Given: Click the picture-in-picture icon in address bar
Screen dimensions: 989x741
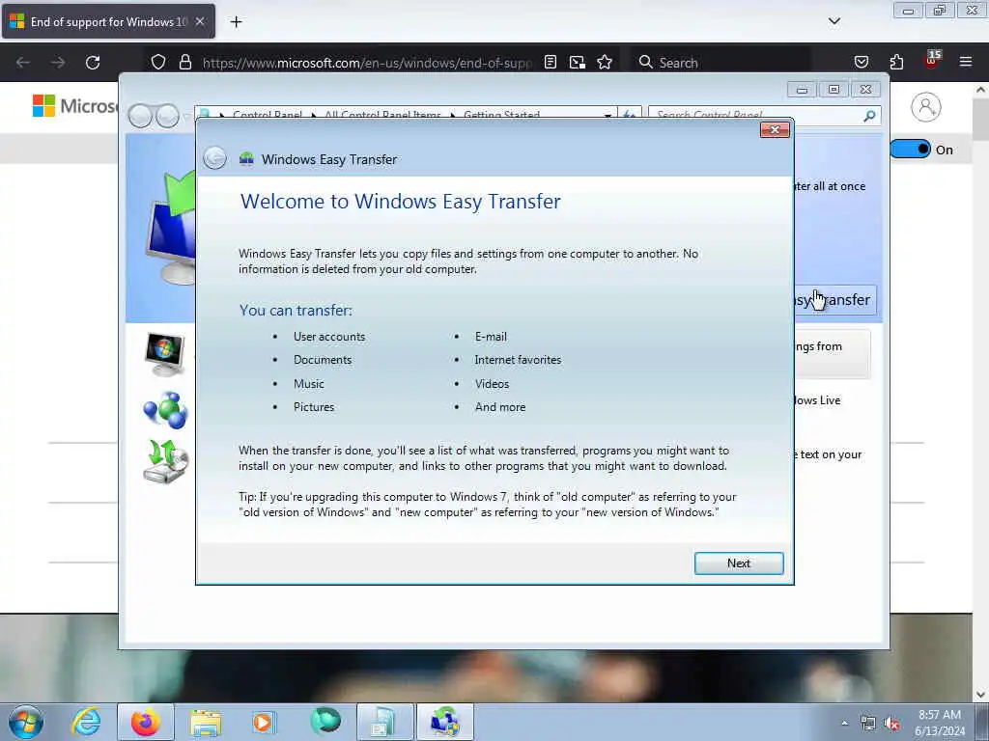Looking at the screenshot, I should point(578,63).
